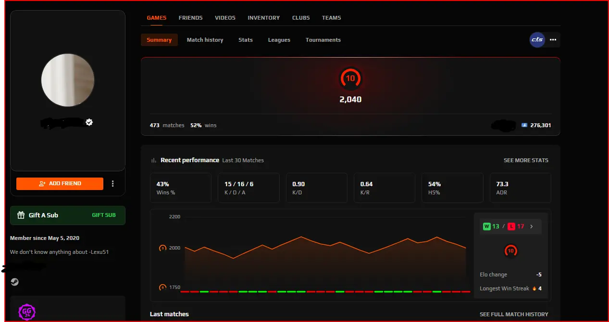Open the three-dot menu beside game icon

[553, 40]
